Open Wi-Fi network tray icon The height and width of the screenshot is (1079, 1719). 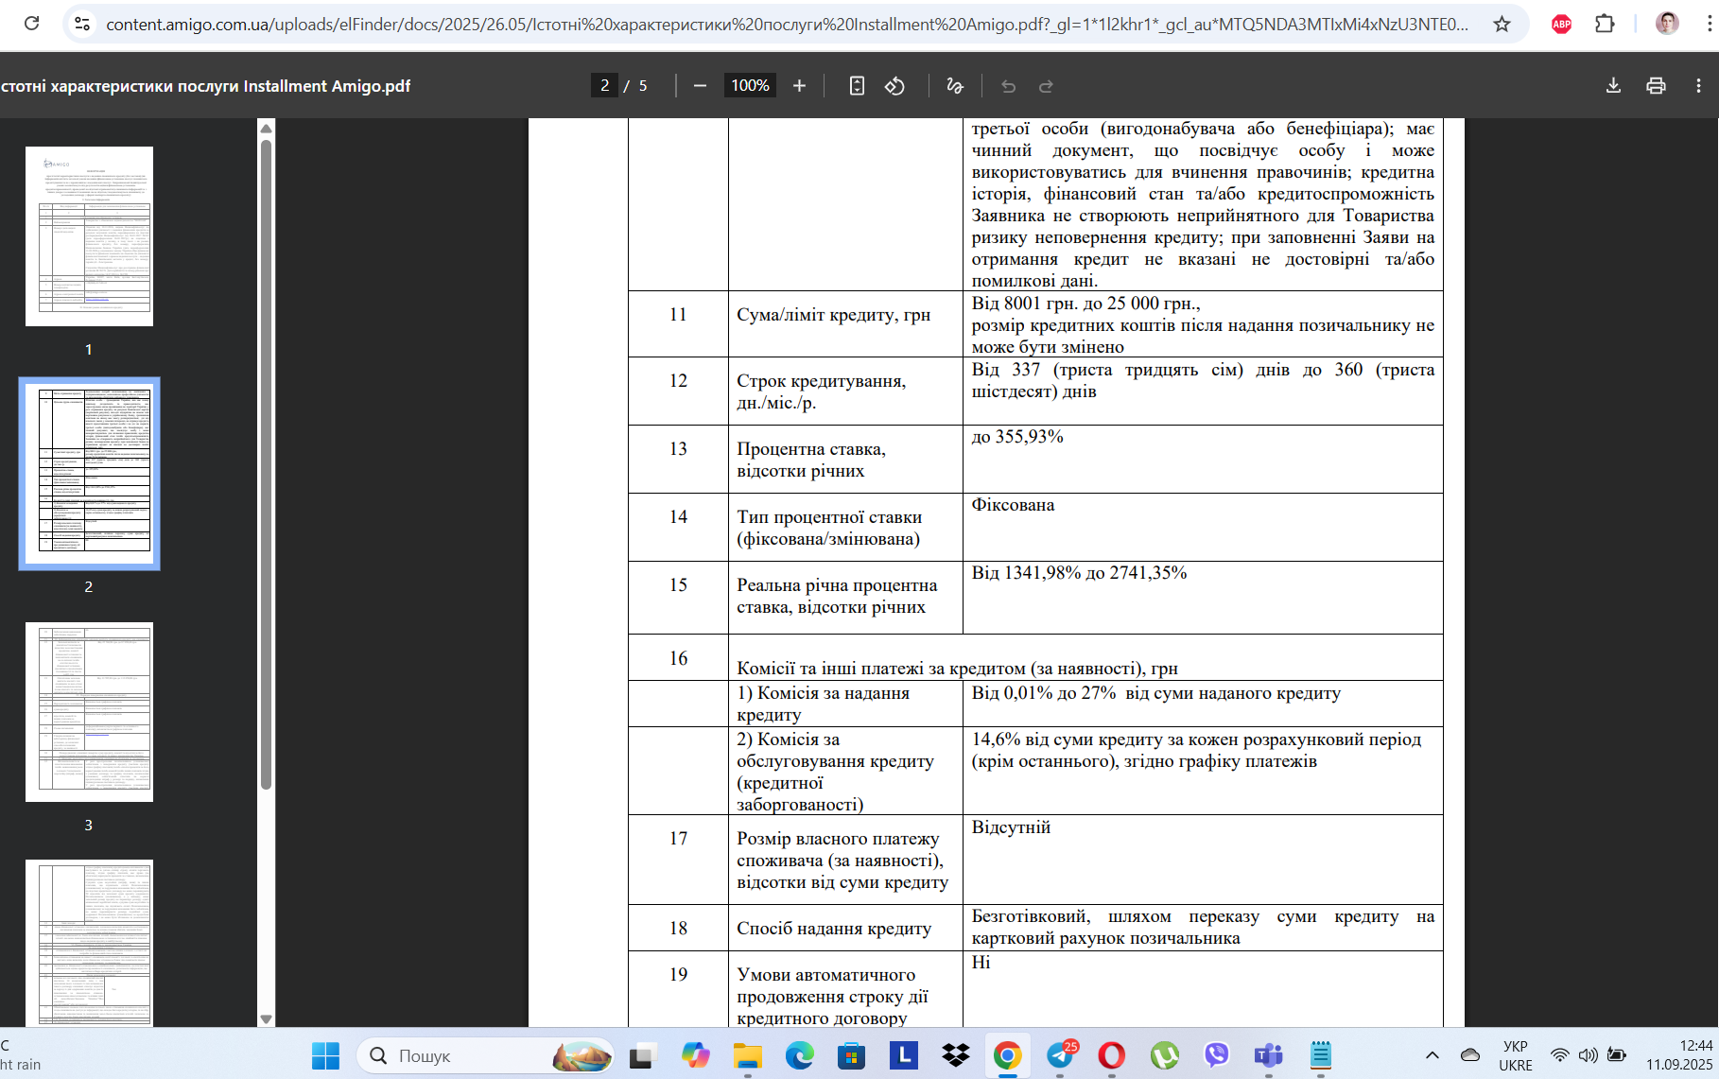1560,1055
